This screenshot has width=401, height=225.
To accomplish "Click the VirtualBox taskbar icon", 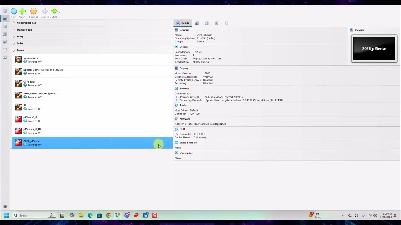I will [x=118, y=215].
